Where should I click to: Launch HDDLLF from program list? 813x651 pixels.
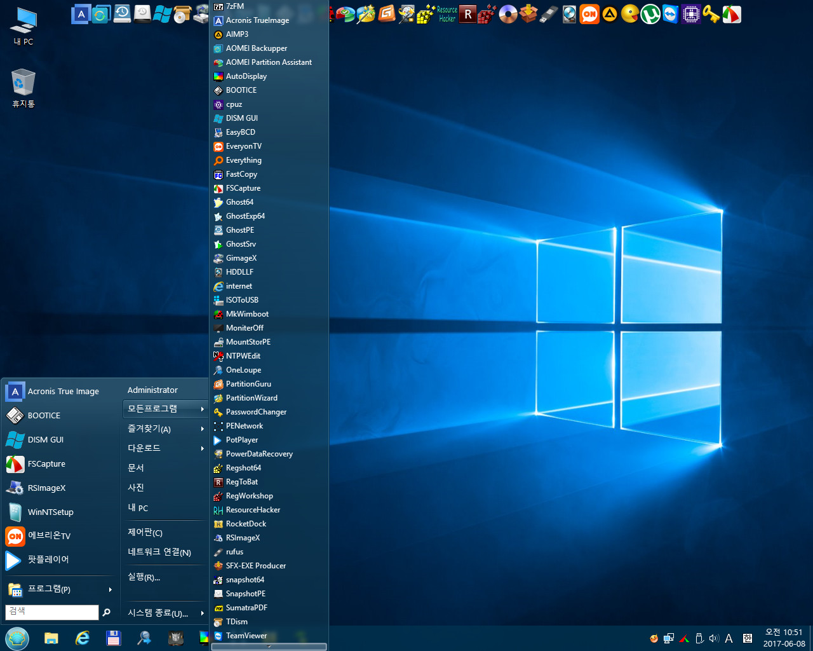(269, 272)
